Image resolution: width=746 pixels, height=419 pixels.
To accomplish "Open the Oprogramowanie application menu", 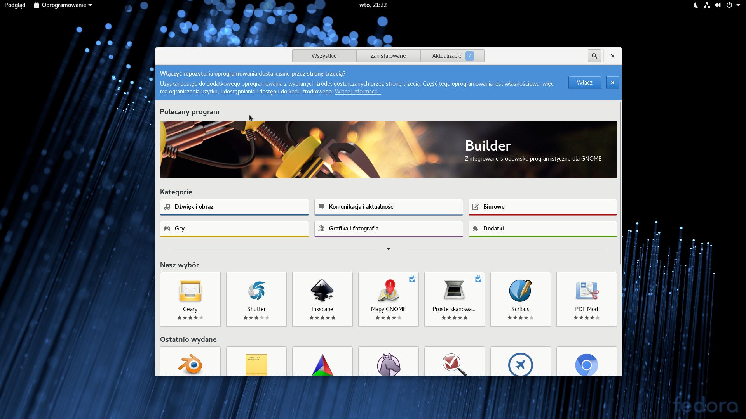I will 63,5.
